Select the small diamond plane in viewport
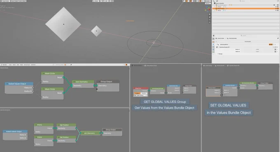Viewport: 280px width, 152px height. [x=96, y=31]
